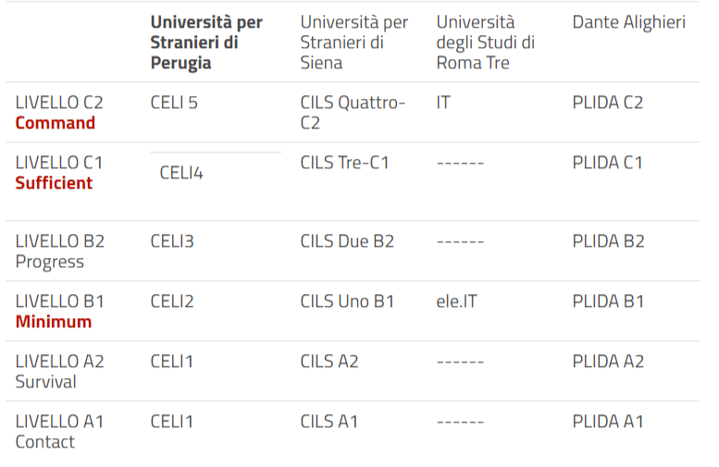Click the CILS Uno B1 cell
This screenshot has height=467, width=719.
point(347,301)
